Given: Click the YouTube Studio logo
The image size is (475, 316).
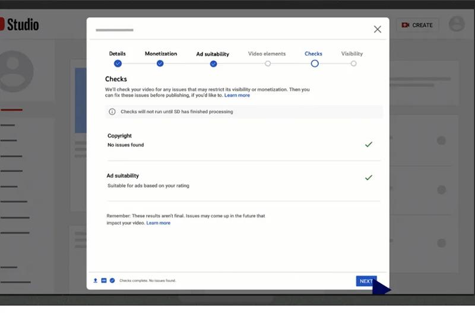Looking at the screenshot, I should point(20,24).
